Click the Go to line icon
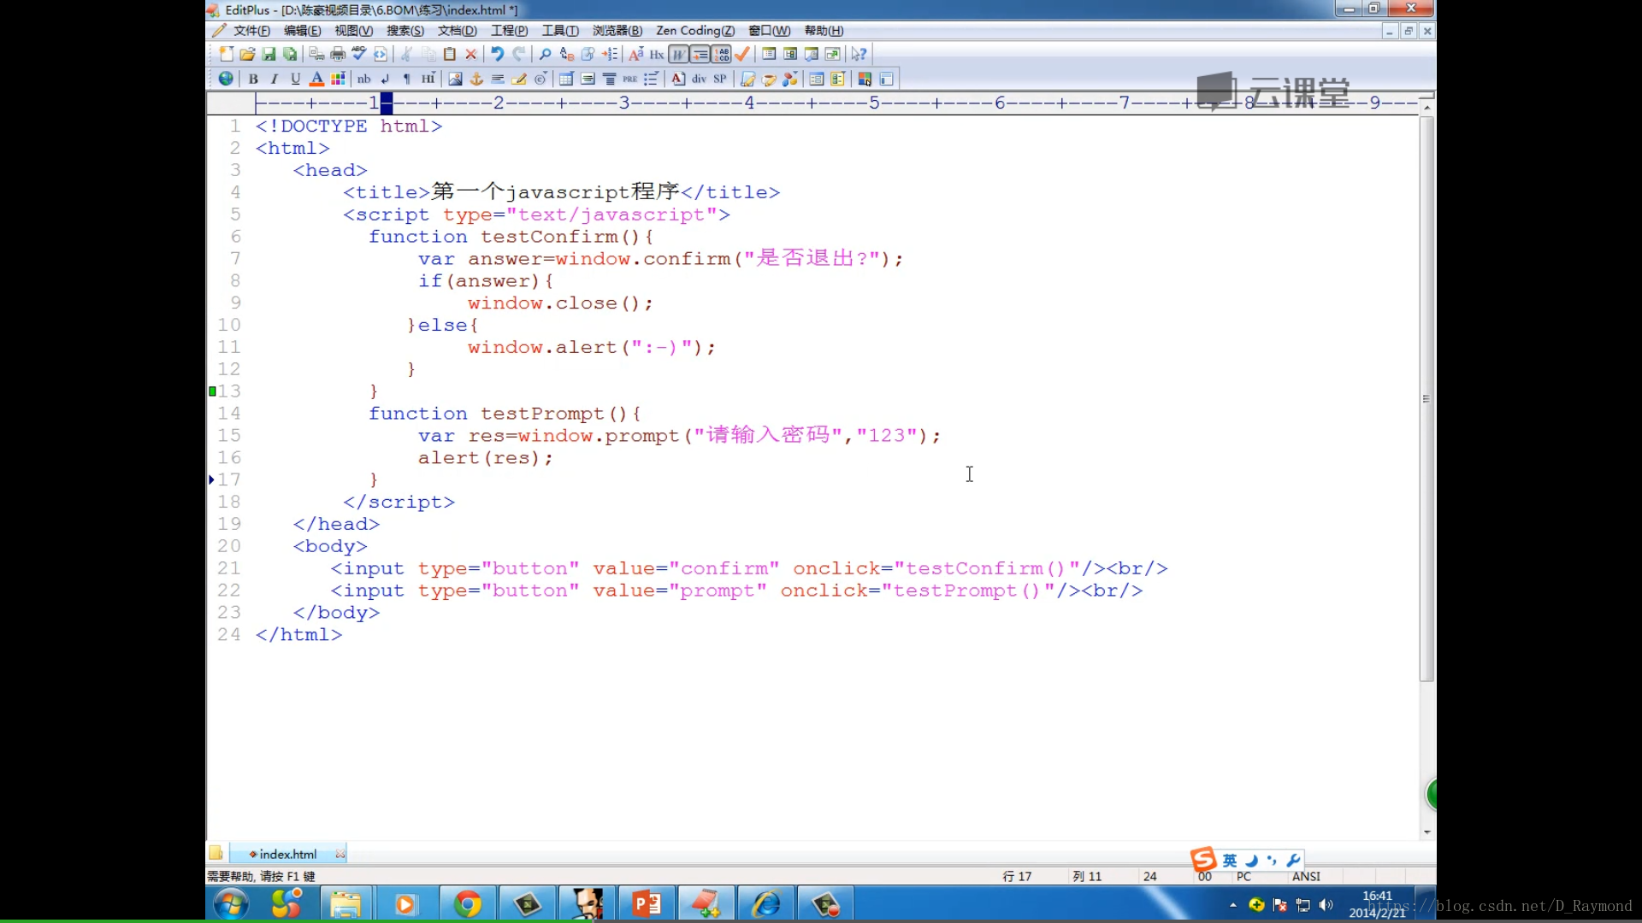 tap(610, 54)
